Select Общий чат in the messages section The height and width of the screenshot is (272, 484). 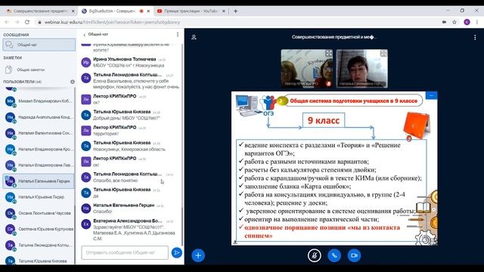(x=39, y=45)
